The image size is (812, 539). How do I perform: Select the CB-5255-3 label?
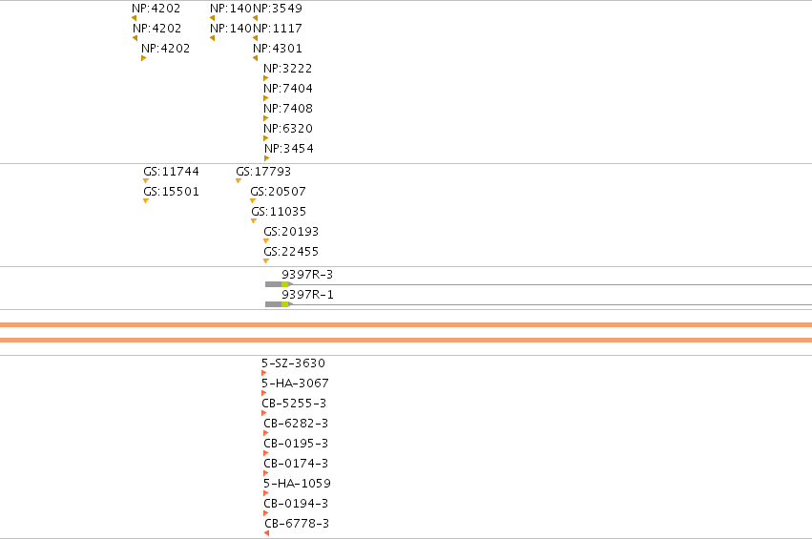(294, 404)
